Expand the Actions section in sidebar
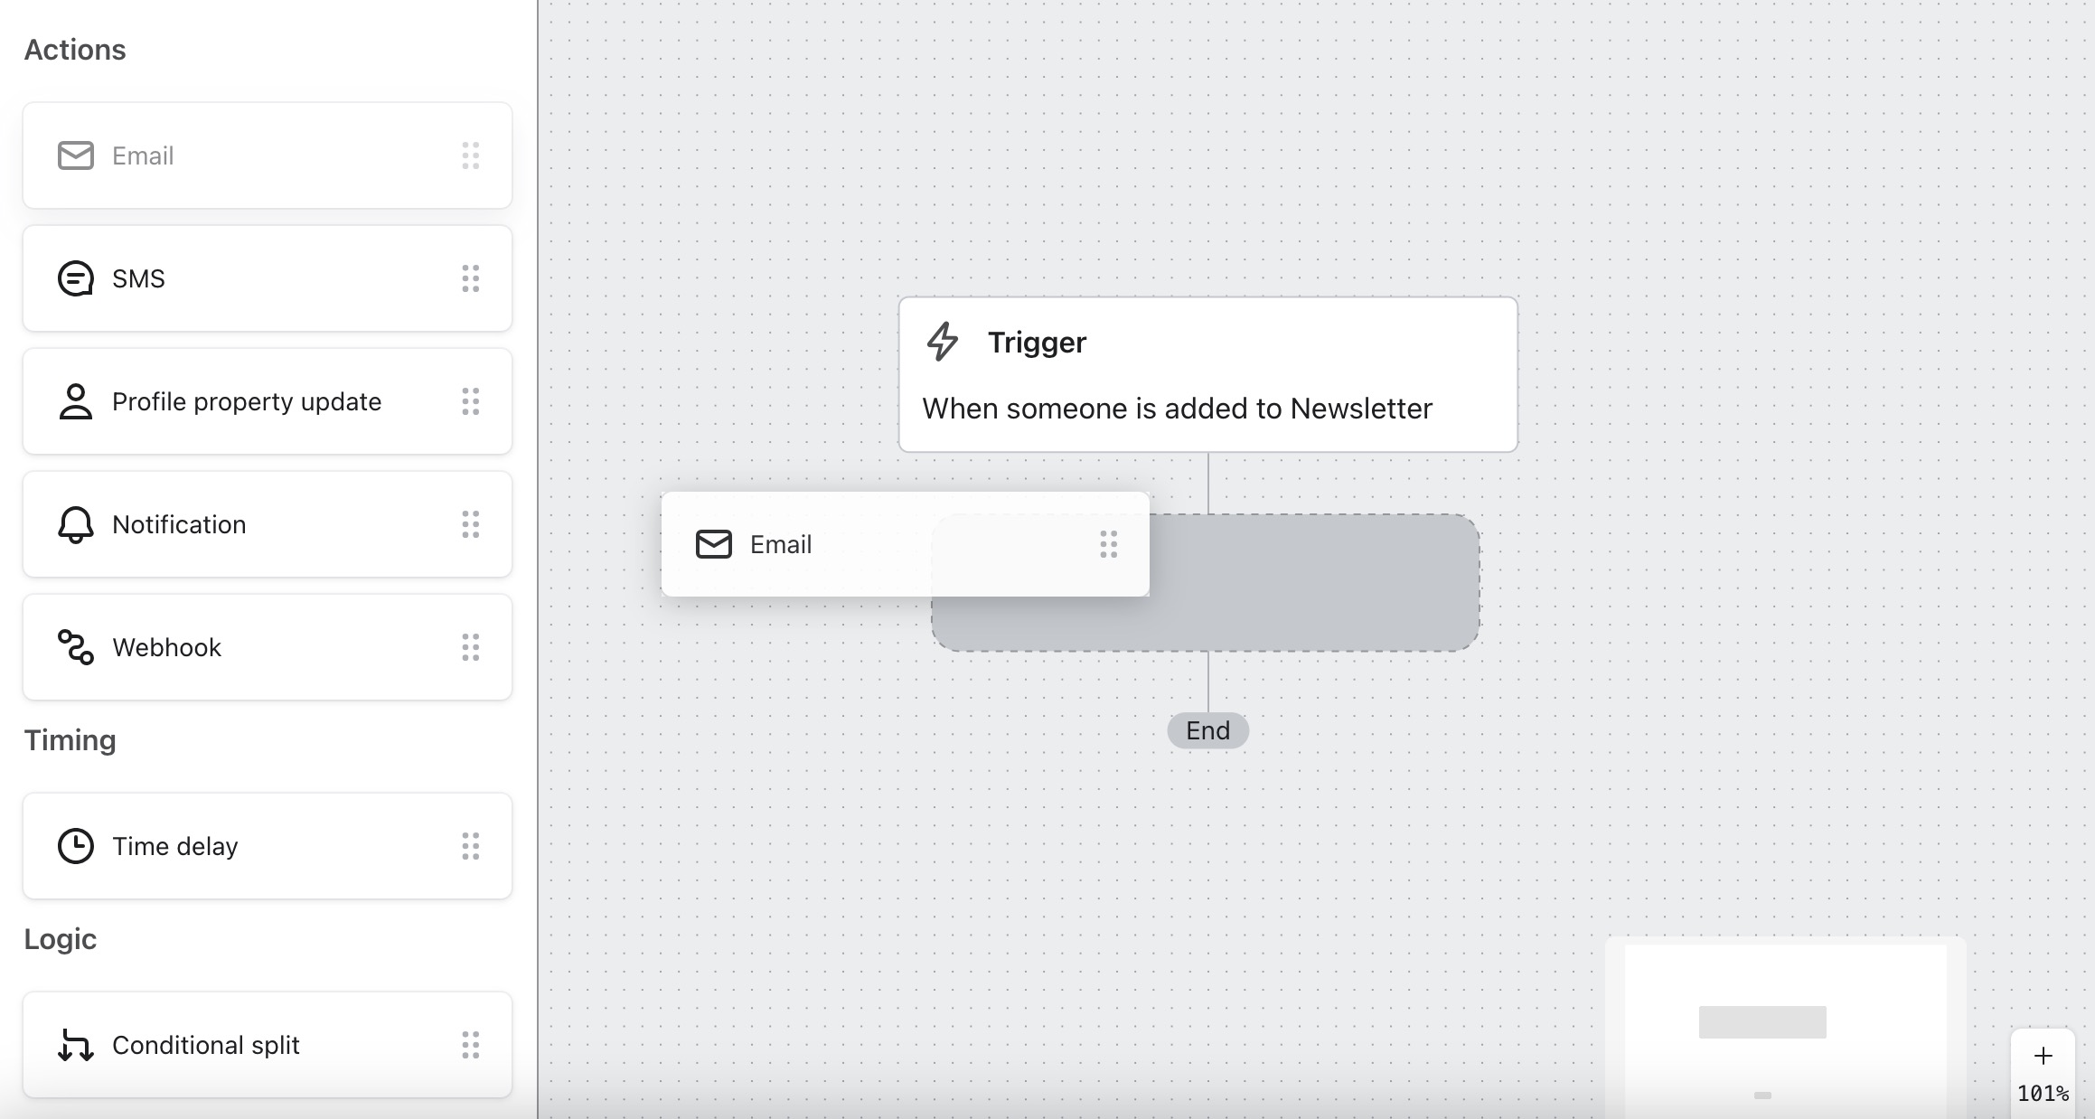Image resolution: width=2095 pixels, height=1119 pixels. [75, 50]
